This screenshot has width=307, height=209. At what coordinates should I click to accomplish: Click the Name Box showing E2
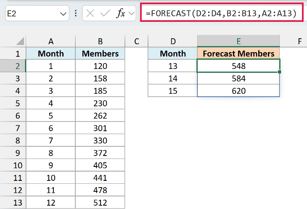click(x=37, y=13)
